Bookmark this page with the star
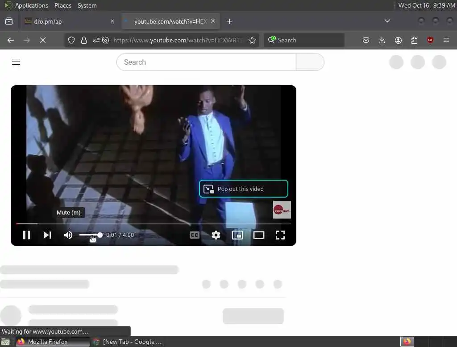 point(252,40)
